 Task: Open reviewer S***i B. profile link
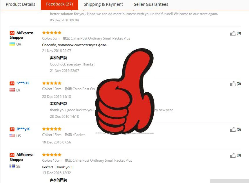pyautogui.click(x=23, y=83)
